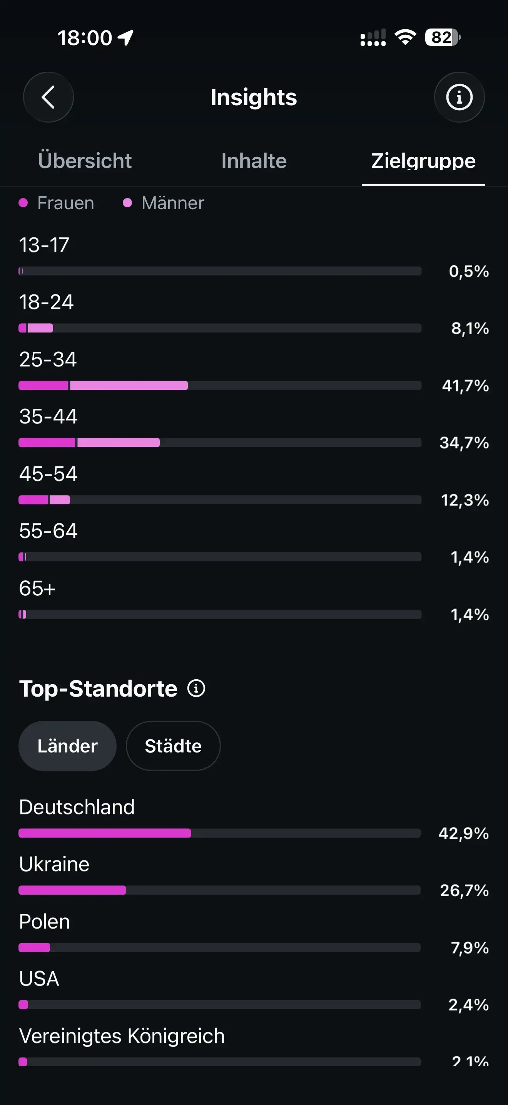Viewport: 508px width, 1105px height.
Task: Open the Inhalte tab
Action: click(254, 161)
